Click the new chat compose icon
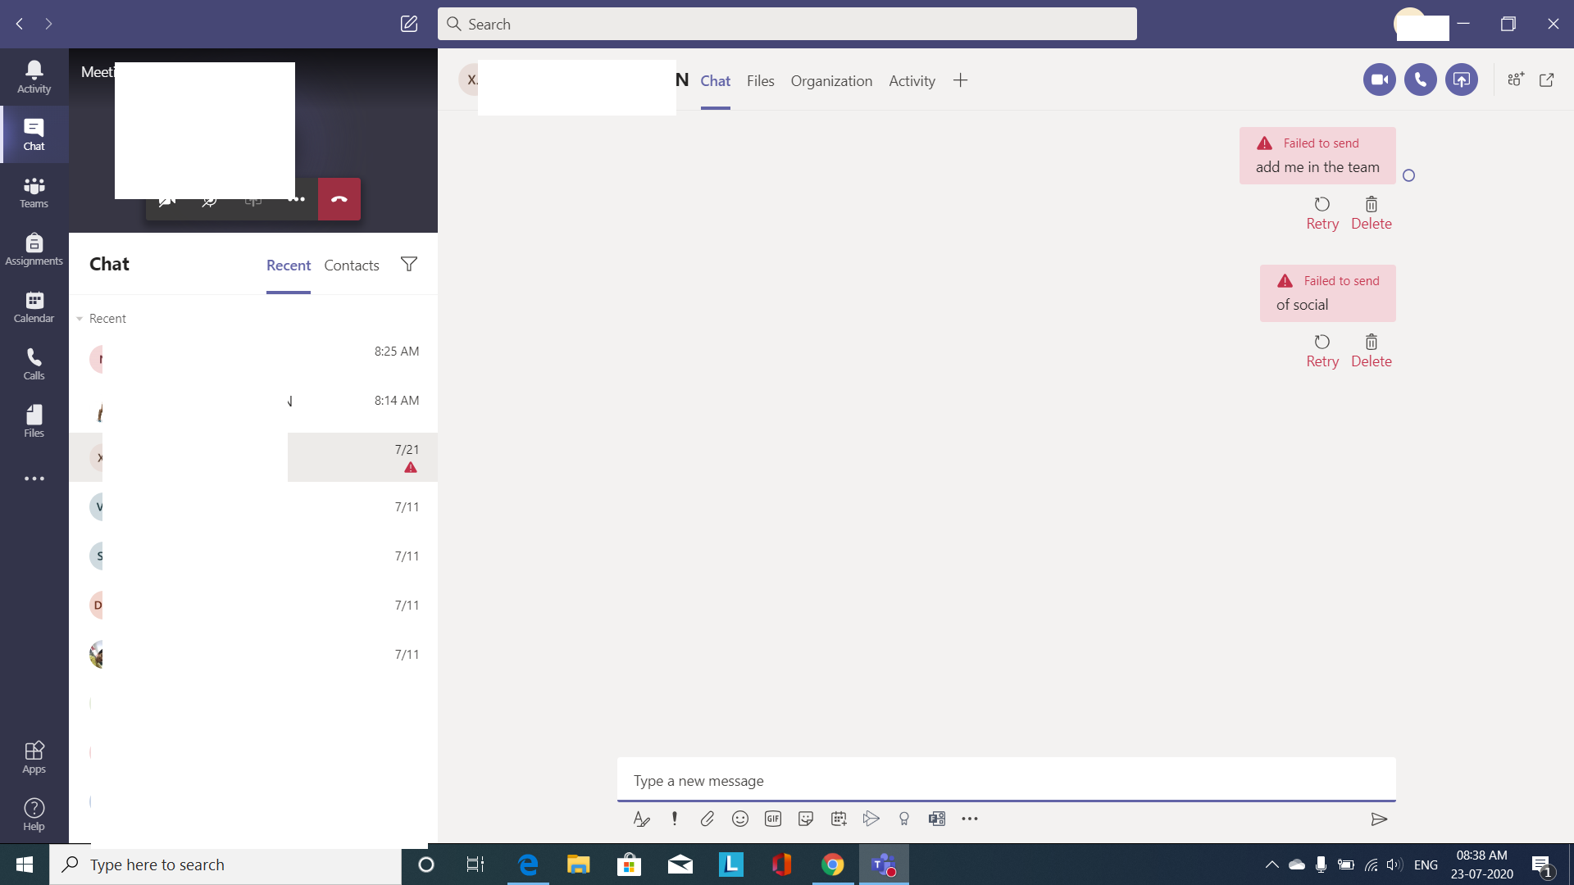Viewport: 1574px width, 885px height. tap(408, 24)
